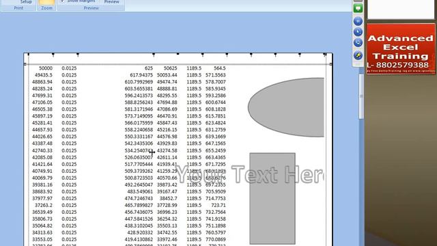
Task: Click the cell value 558.2240658
Action: (139, 130)
